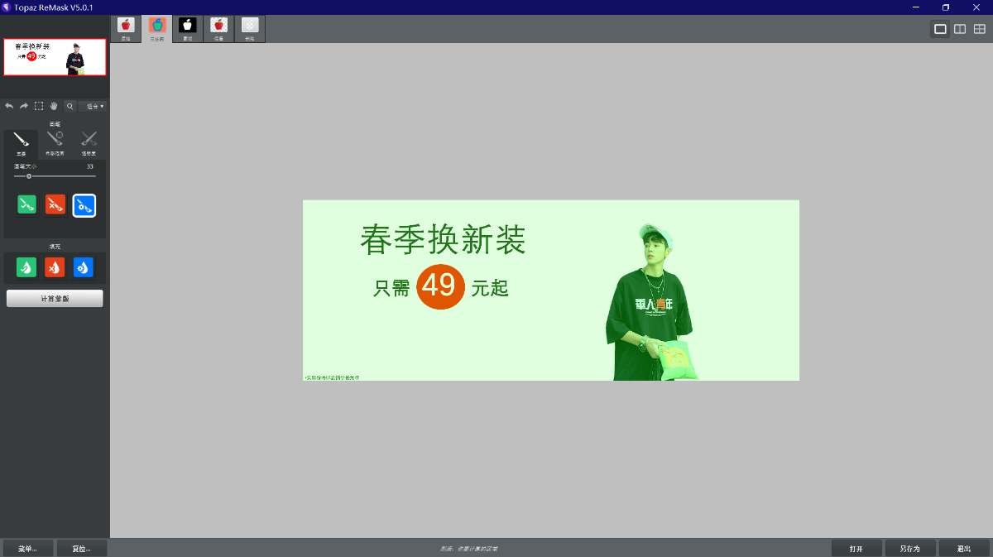Switch to four-pane grid view layout
This screenshot has height=557, width=993.
click(x=980, y=29)
